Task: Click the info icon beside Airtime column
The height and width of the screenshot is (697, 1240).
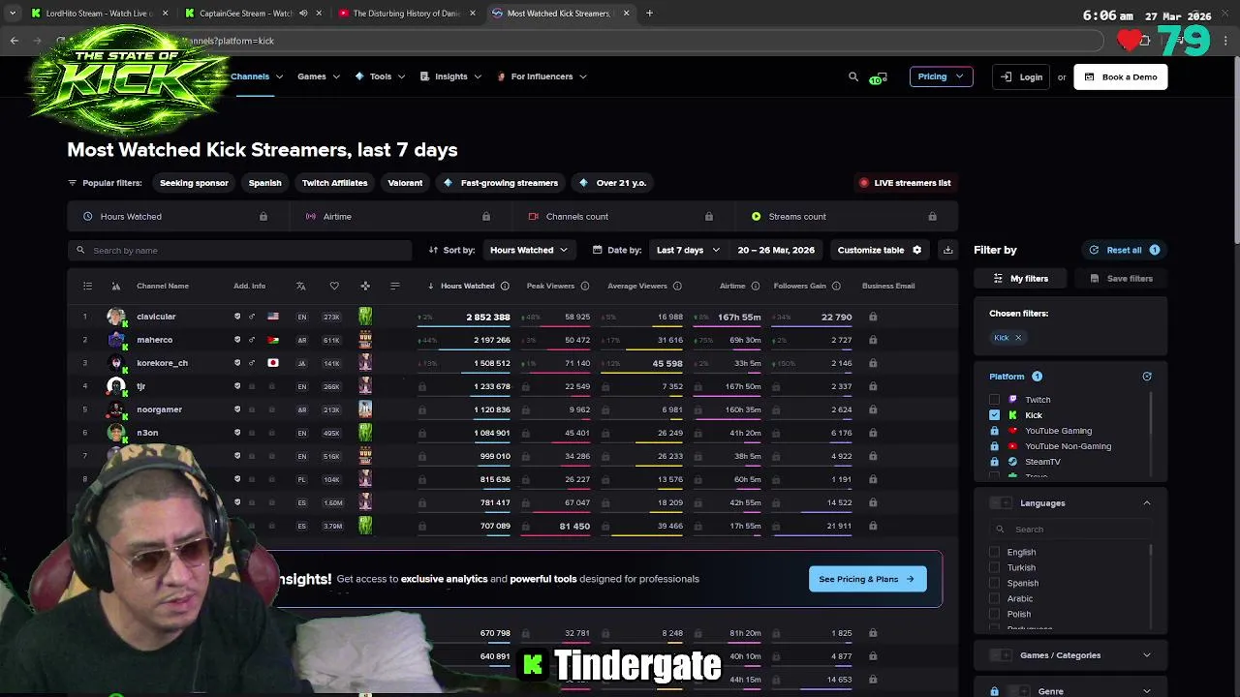Action: tap(755, 286)
